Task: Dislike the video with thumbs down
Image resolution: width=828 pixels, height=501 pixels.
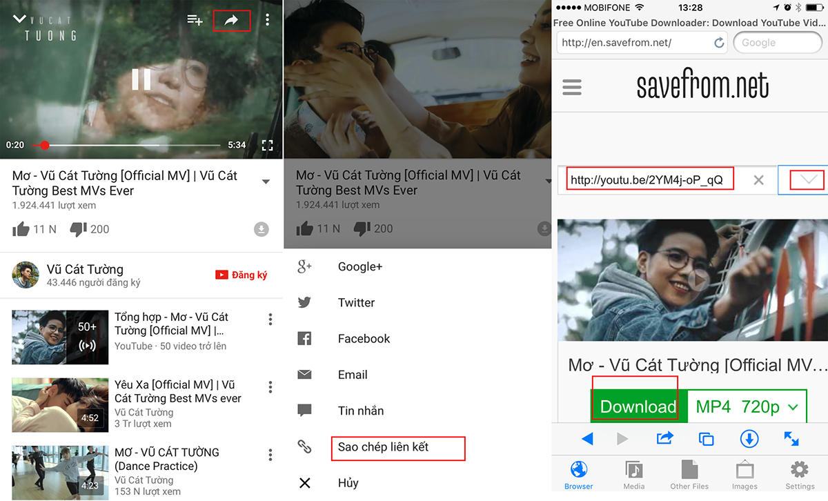Action: (79, 229)
